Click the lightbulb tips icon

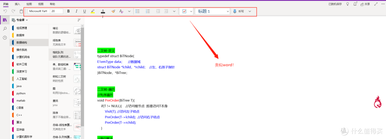point(348,4)
